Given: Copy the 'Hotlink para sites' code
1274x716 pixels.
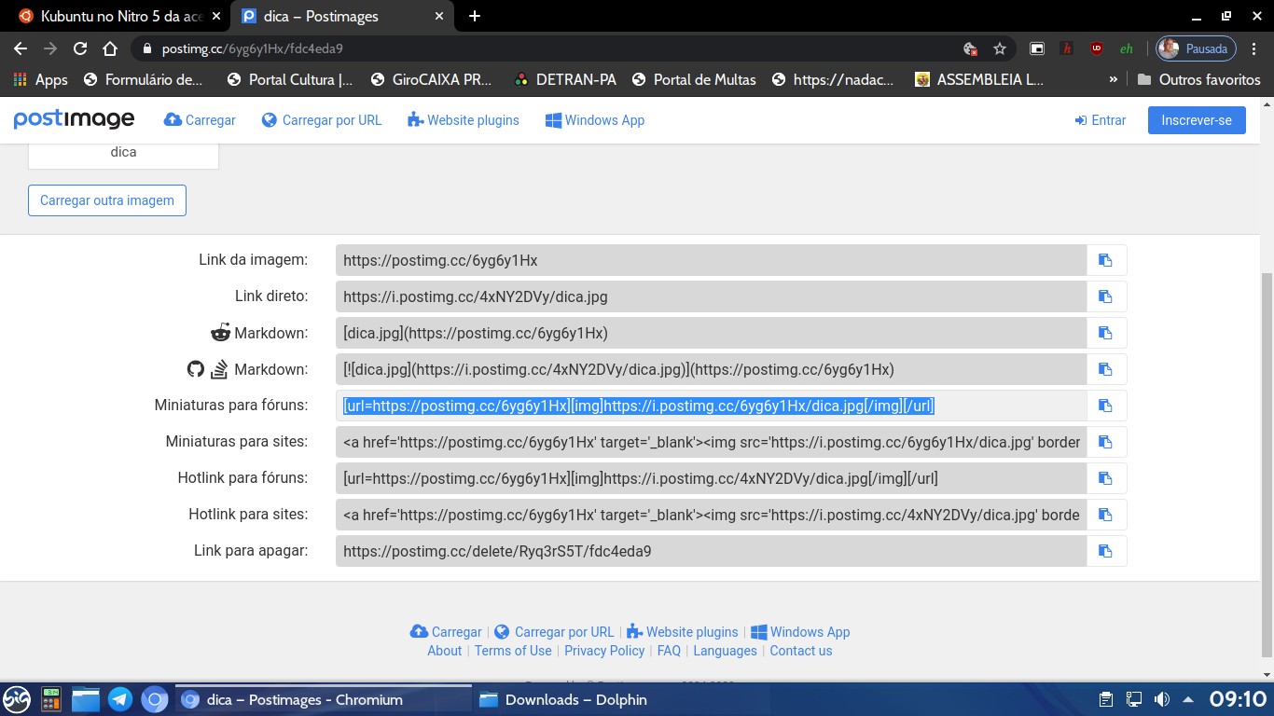Looking at the screenshot, I should click(x=1106, y=515).
